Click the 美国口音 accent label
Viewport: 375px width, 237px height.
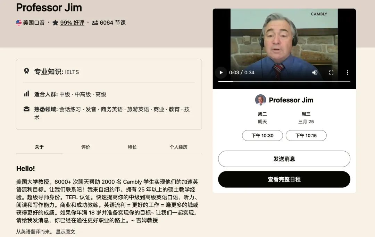coord(34,23)
